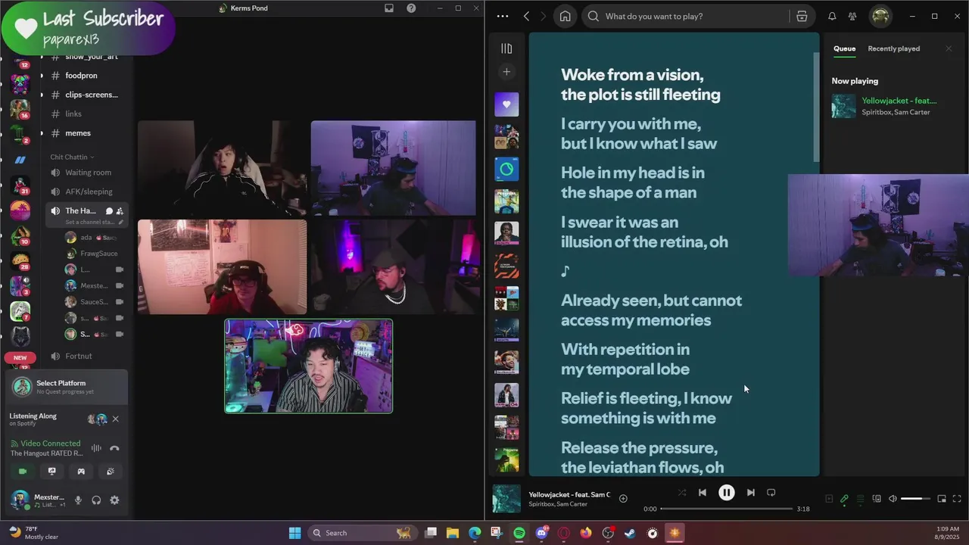Start Discord screen share button
Image resolution: width=969 pixels, height=545 pixels.
pos(51,471)
